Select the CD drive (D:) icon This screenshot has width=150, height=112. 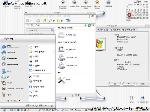67,57
